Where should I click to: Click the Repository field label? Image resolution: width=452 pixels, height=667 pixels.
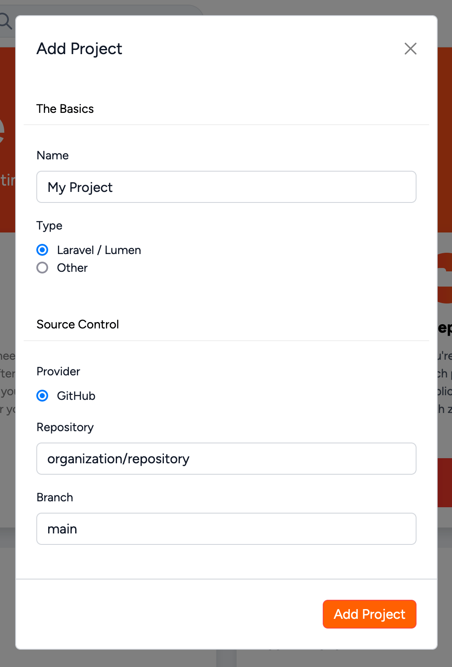click(65, 427)
